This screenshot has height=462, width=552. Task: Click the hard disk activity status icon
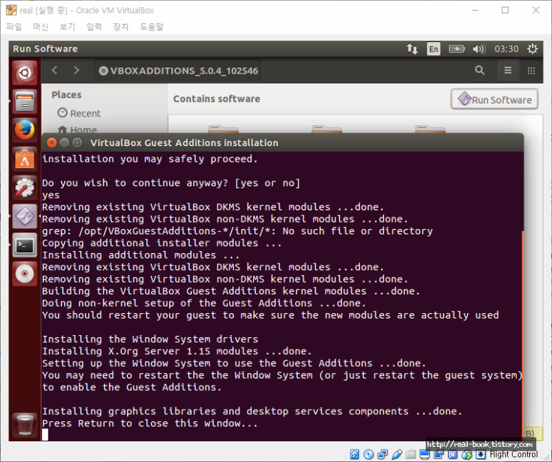pyautogui.click(x=355, y=454)
